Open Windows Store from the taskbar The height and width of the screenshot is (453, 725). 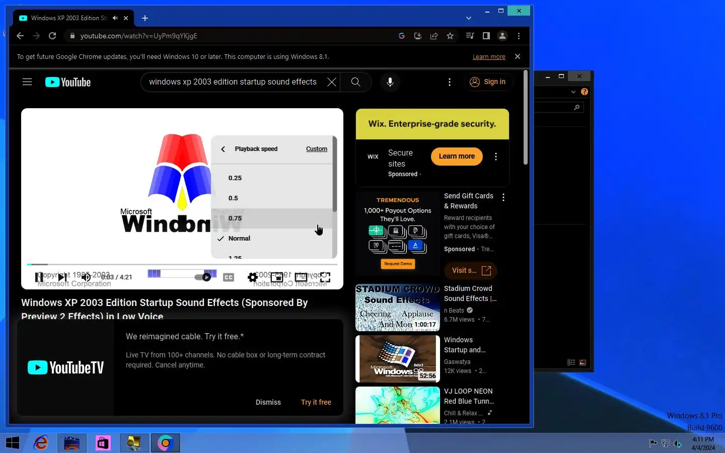(x=103, y=443)
